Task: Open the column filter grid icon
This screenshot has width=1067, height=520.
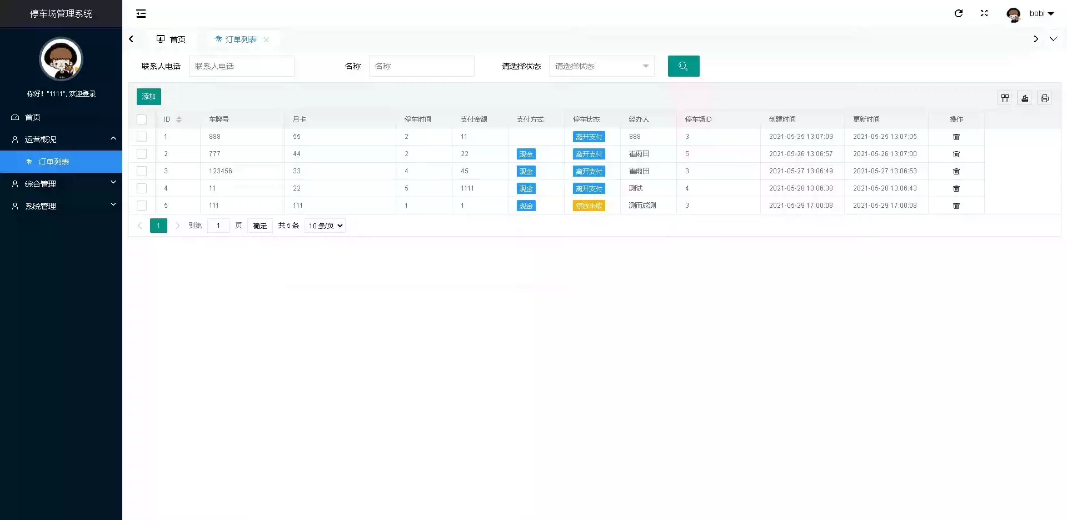Action: coord(1005,98)
